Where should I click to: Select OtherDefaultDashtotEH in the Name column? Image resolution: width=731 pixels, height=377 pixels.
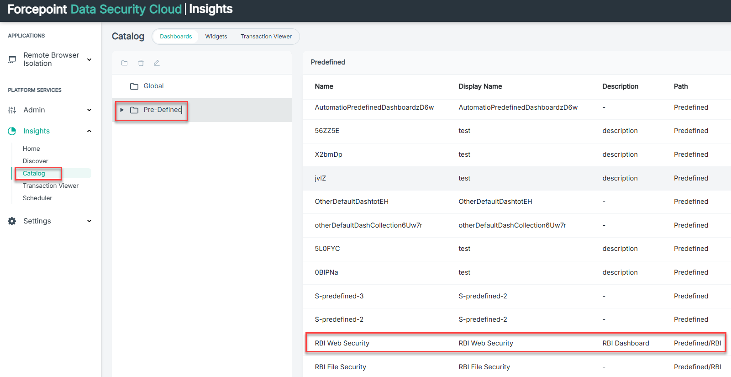point(352,202)
